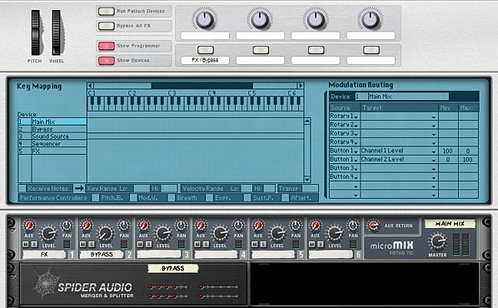Click the microMIX Master knob

point(437,241)
